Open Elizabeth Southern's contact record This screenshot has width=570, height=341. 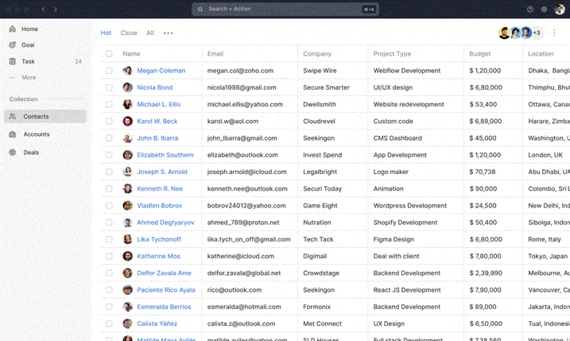[165, 155]
